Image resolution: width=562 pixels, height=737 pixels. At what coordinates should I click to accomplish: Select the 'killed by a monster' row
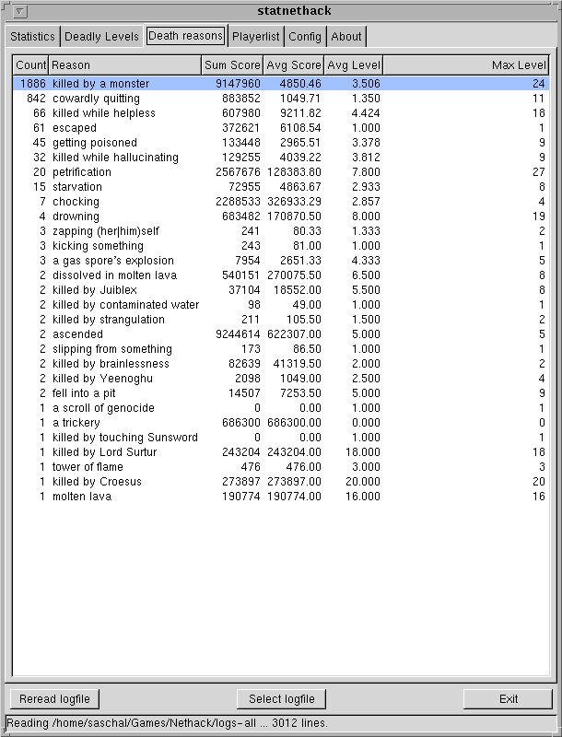click(281, 84)
